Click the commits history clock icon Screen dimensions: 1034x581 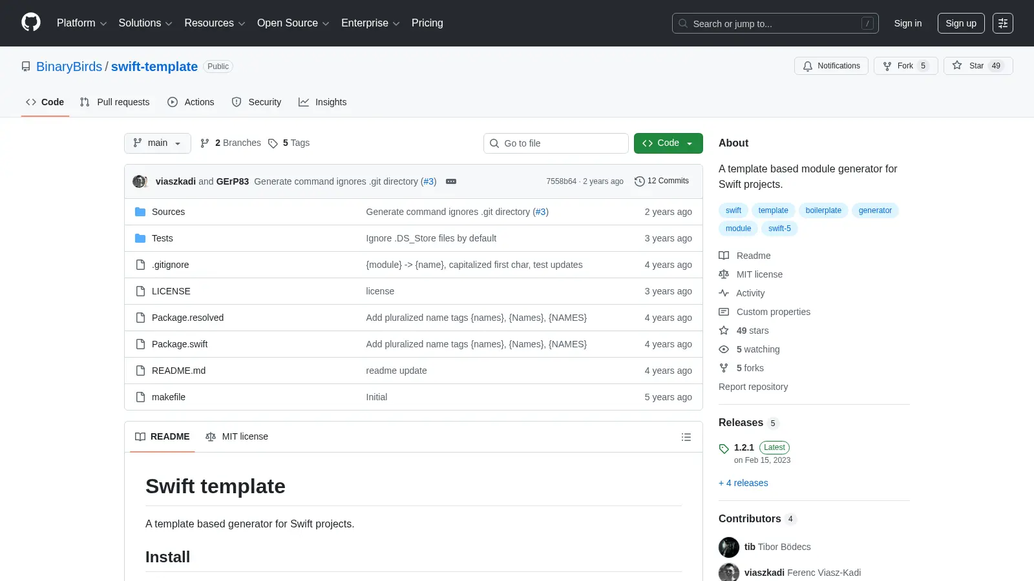pos(640,181)
